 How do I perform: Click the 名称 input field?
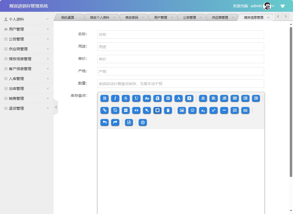180,34
